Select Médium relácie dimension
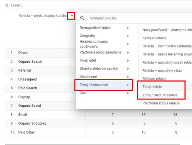 154,78
